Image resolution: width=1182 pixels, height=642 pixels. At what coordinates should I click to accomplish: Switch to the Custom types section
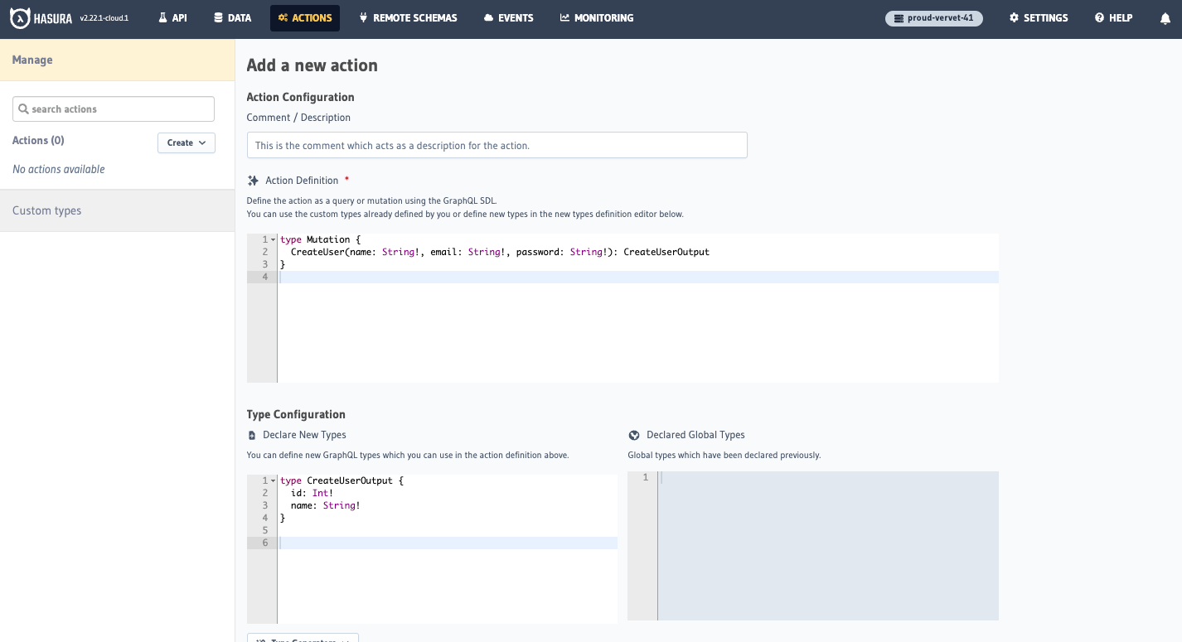(46, 210)
